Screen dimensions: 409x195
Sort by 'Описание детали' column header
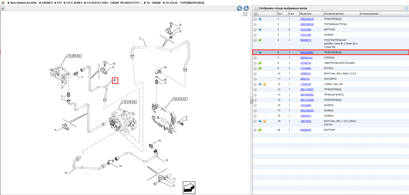[x=341, y=14]
